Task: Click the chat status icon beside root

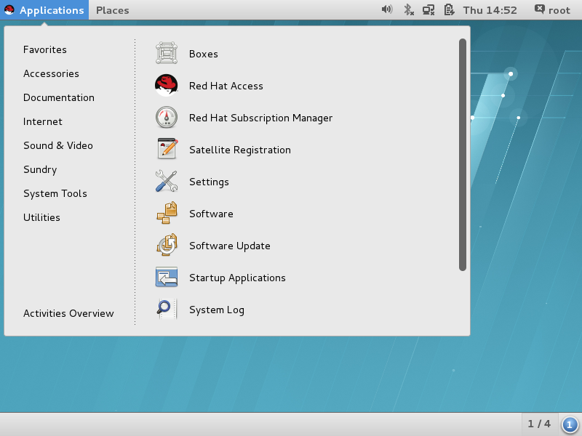Action: click(540, 9)
